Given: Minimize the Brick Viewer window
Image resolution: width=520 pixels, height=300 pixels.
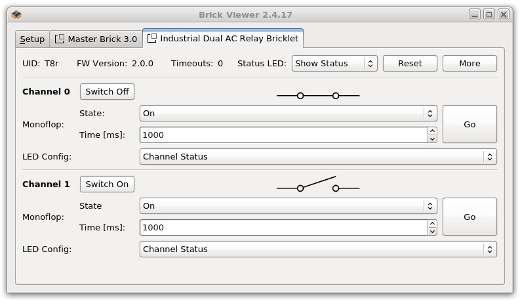Looking at the screenshot, I should tap(475, 14).
